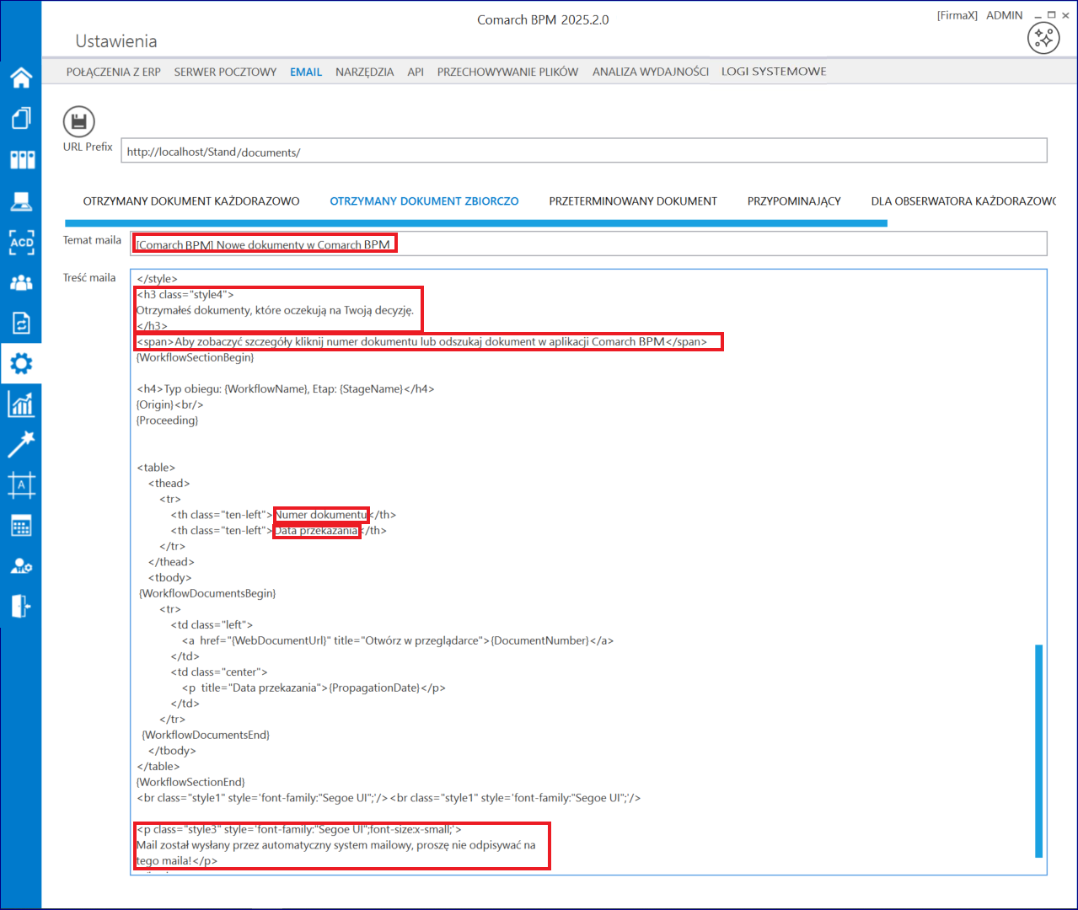Click the {WorkflowSectionBegin} line
Viewport: 1078px width, 910px height.
click(196, 357)
